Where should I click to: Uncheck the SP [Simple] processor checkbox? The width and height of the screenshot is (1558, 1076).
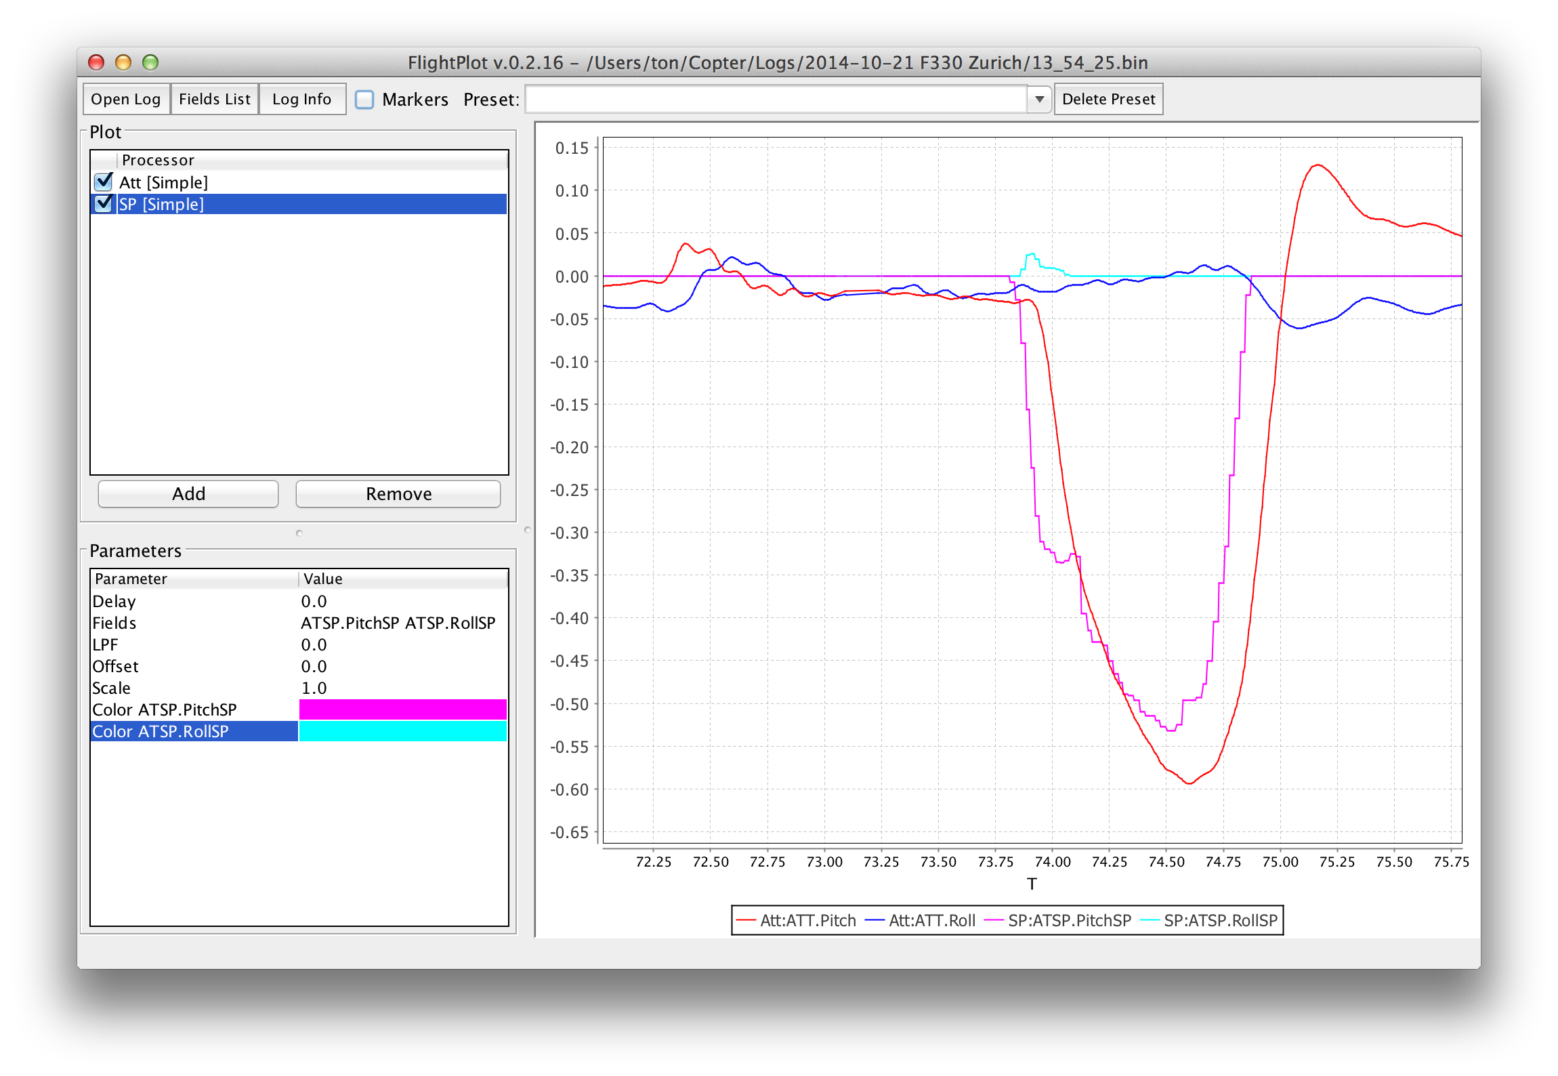coord(104,203)
